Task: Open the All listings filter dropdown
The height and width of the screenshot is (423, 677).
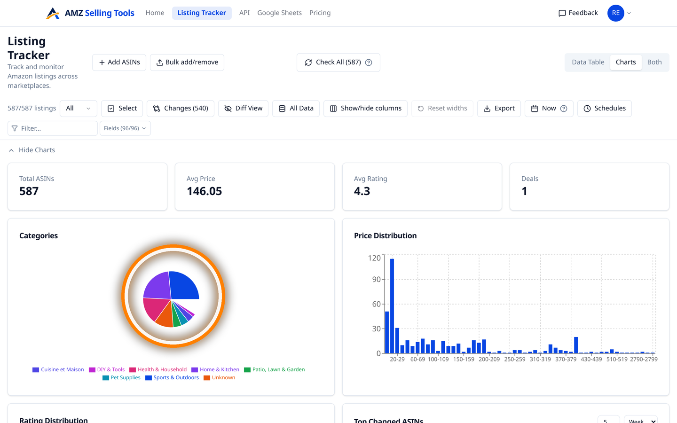Action: click(79, 109)
